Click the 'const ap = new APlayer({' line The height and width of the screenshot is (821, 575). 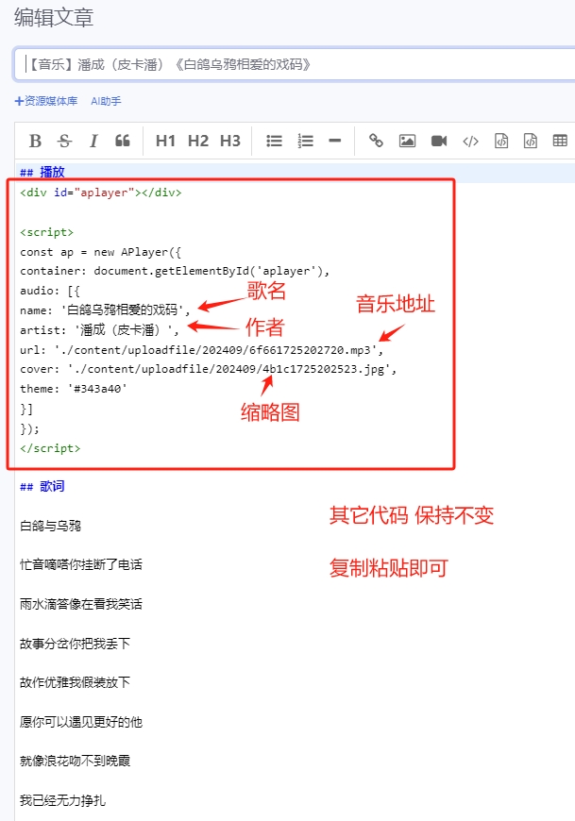tap(100, 252)
